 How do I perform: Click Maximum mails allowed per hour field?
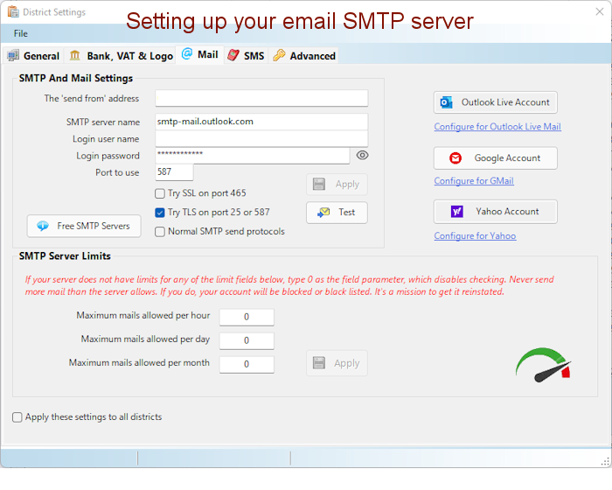coord(247,317)
